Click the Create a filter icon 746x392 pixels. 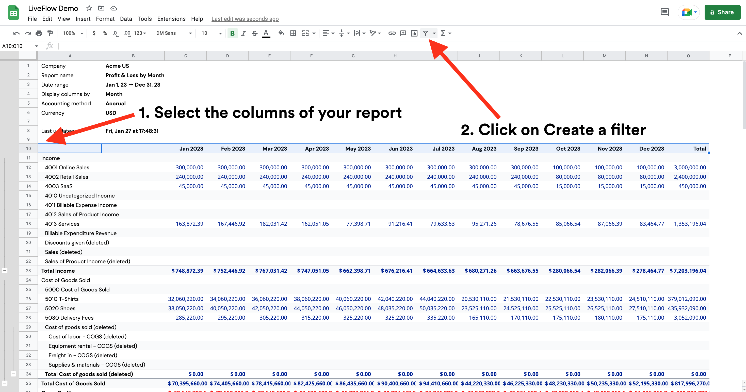[x=425, y=33]
